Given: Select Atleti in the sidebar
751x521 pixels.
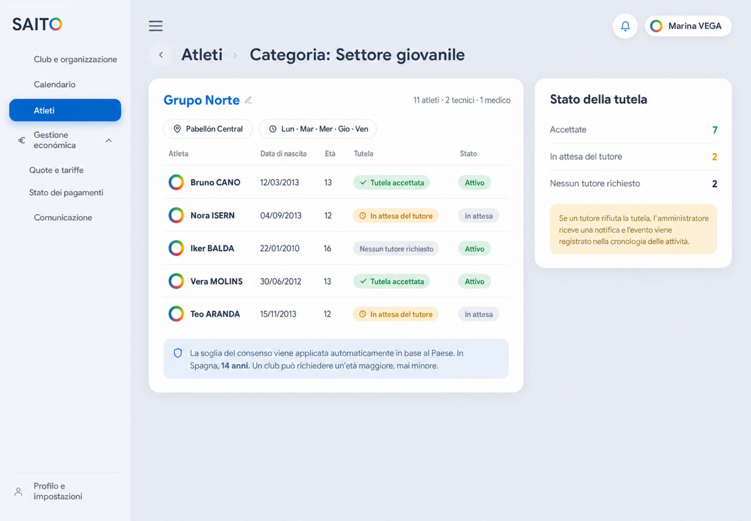Looking at the screenshot, I should 65,110.
